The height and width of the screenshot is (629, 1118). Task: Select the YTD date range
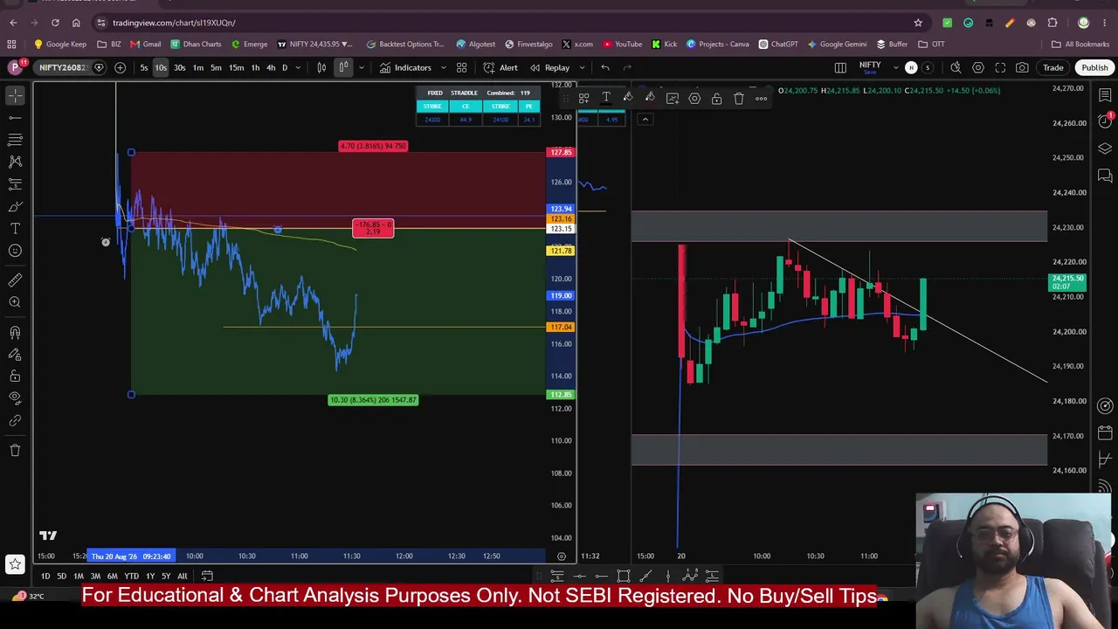pyautogui.click(x=131, y=576)
